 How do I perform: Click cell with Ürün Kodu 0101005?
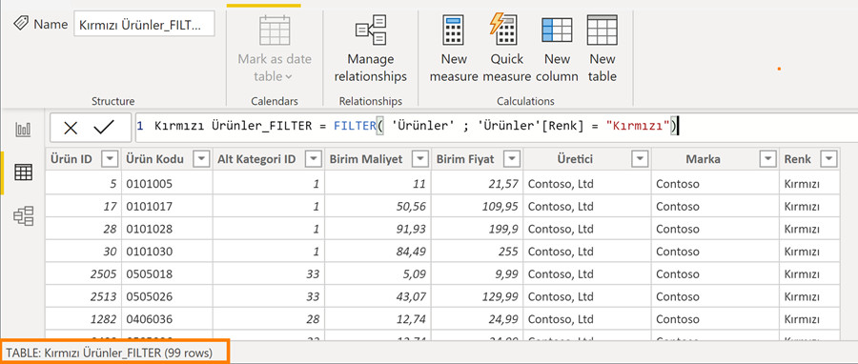[167, 184]
